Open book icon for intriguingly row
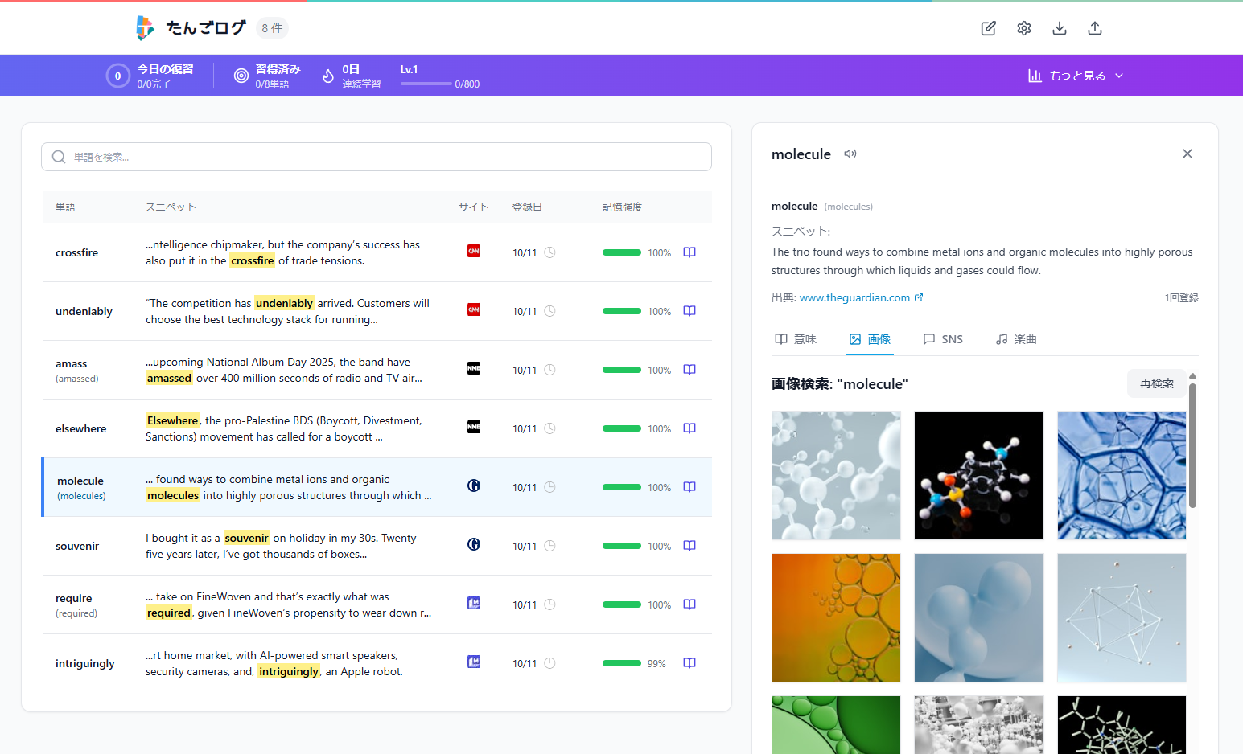 tap(689, 663)
